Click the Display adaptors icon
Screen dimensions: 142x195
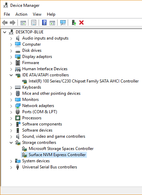point(18,57)
